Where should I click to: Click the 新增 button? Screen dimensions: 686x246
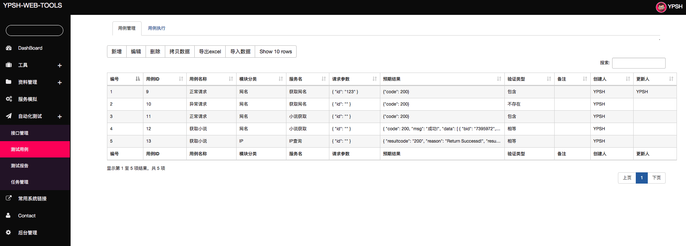pos(116,52)
